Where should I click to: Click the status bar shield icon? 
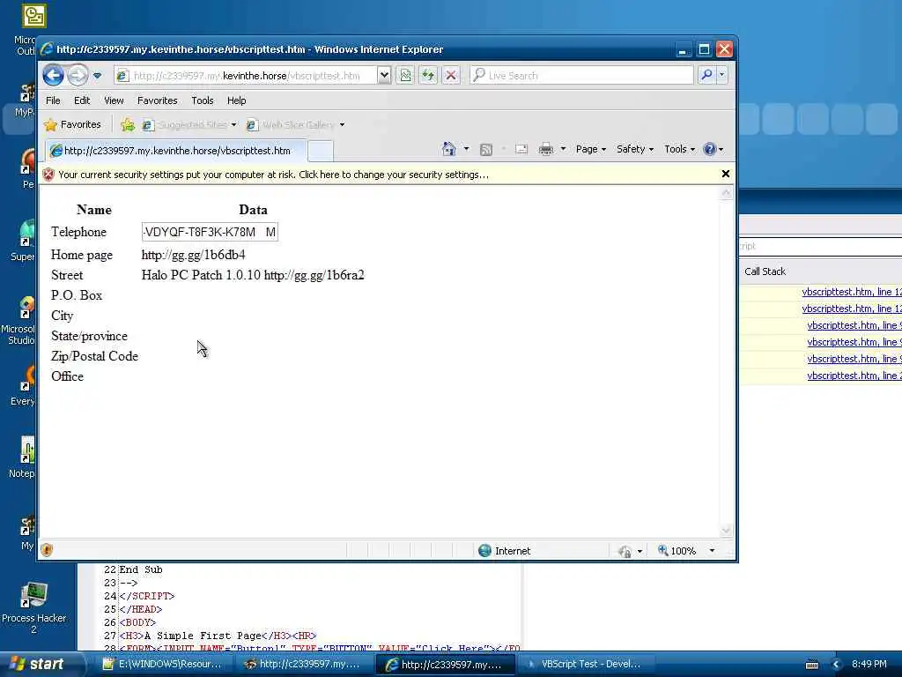pos(48,550)
